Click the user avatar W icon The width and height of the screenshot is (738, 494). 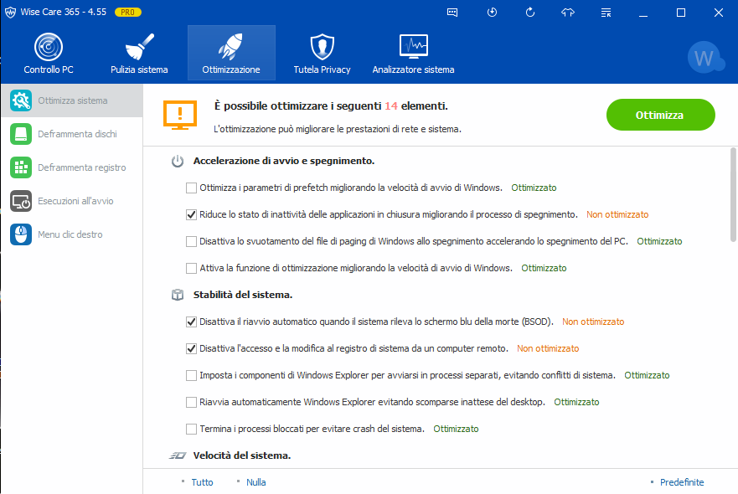[x=705, y=58]
